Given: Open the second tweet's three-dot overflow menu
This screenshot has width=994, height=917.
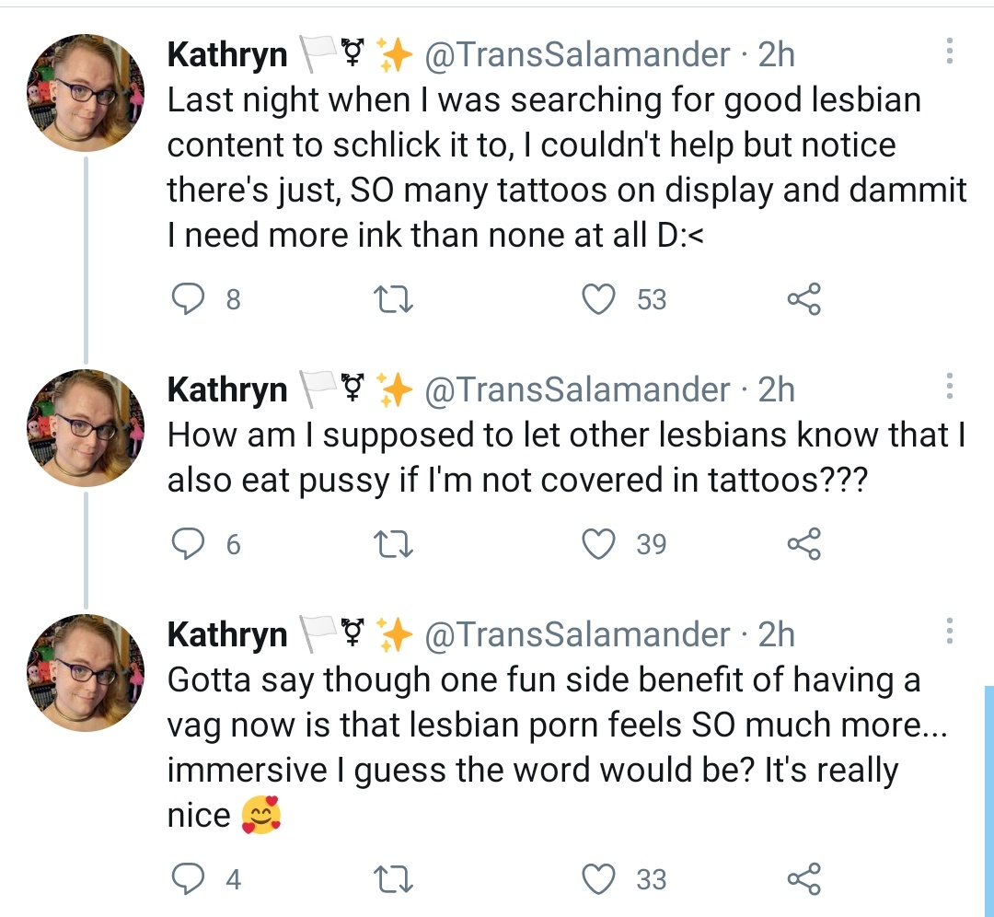Looking at the screenshot, I should [x=949, y=386].
